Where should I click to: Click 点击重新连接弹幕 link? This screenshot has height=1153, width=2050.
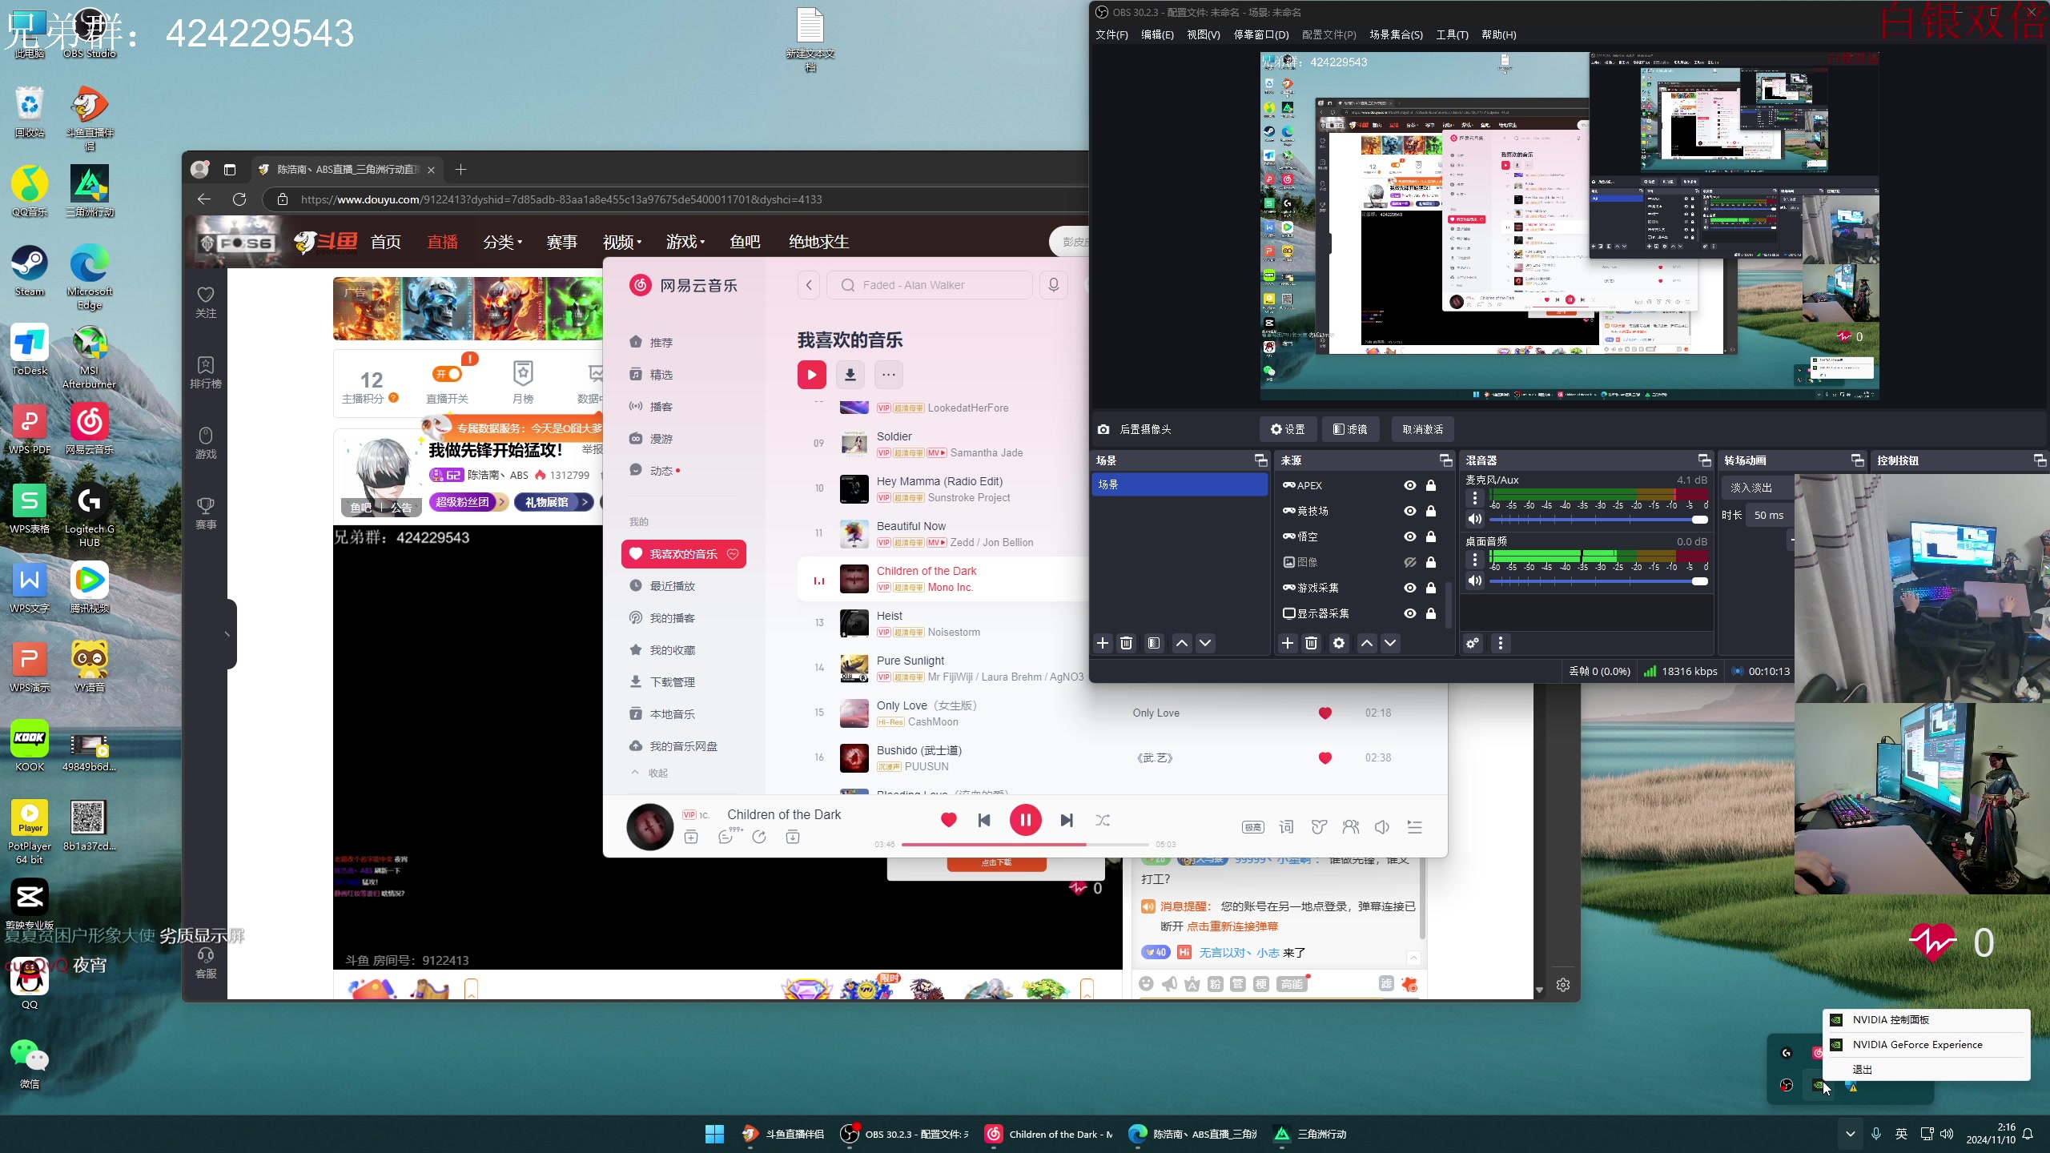[1232, 926]
